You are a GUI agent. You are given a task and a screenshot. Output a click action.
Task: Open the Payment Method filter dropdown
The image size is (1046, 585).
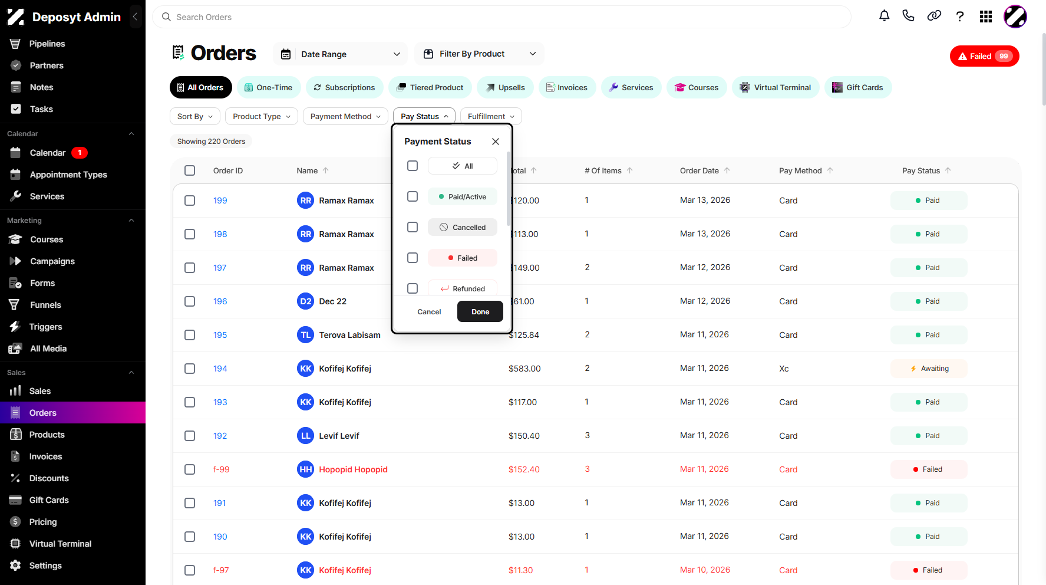(345, 116)
